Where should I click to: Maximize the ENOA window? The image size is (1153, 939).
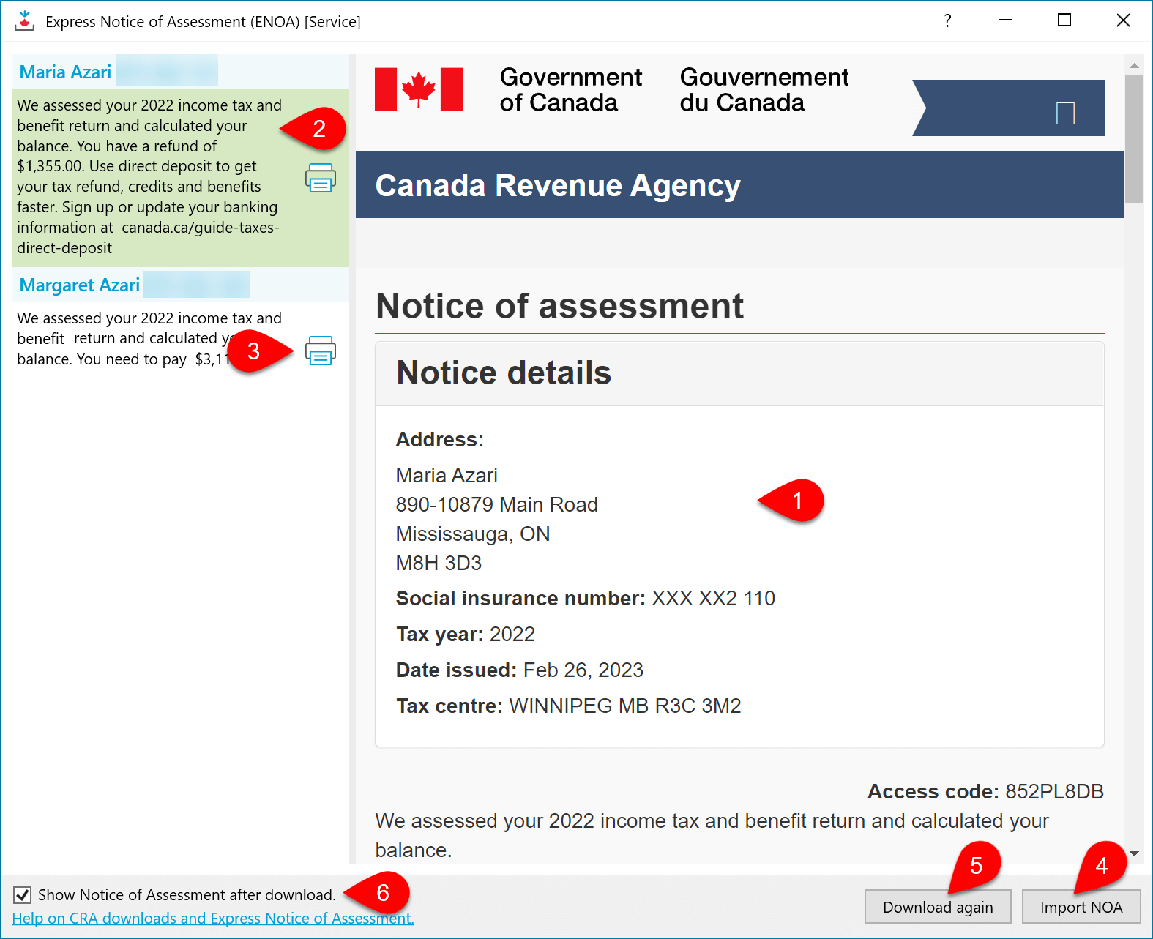pyautogui.click(x=1064, y=20)
